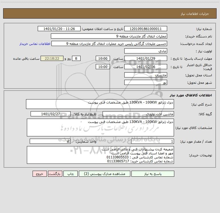Select the شماره نیاز field 1201091861000011
220x213 pixels.
tap(146, 29)
